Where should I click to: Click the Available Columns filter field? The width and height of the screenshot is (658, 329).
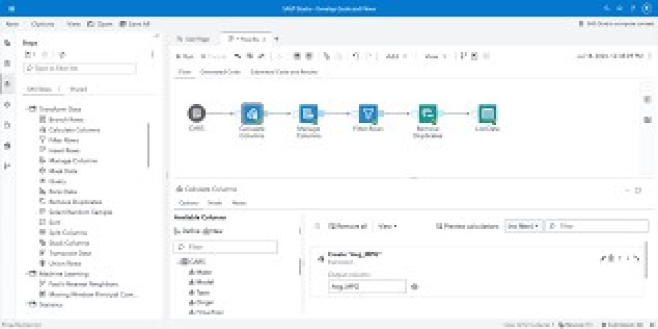(225, 247)
